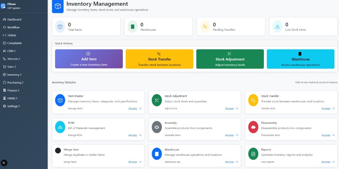Click 'Click on any module' hint text
Viewport: 339px width, 169px height.
[316, 82]
